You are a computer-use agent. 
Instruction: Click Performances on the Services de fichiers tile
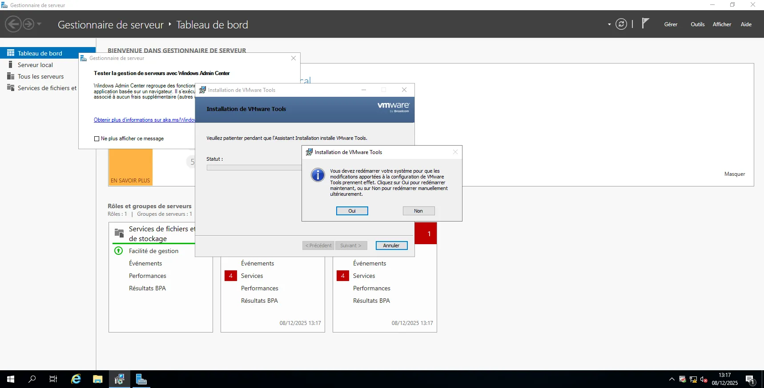click(x=148, y=276)
